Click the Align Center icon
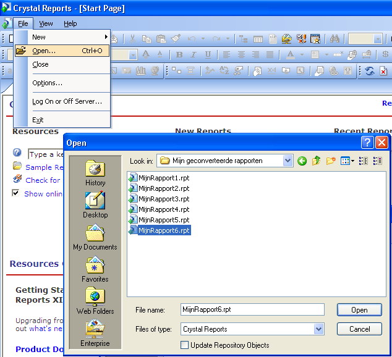 click(x=241, y=55)
